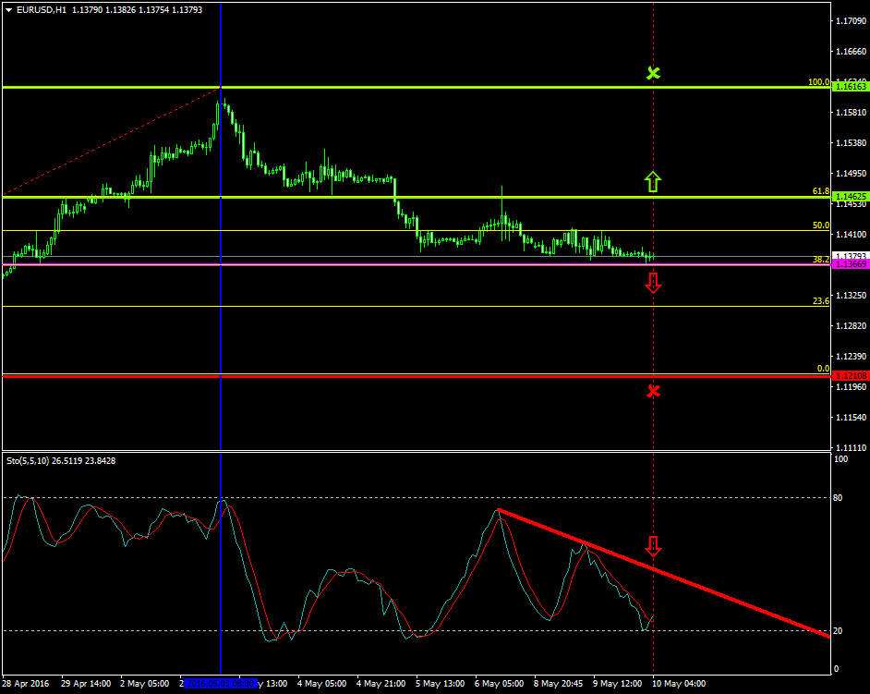Viewport: 870px width, 694px height.
Task: Click the Fibonacci 61.8 level label
Action: point(820,191)
